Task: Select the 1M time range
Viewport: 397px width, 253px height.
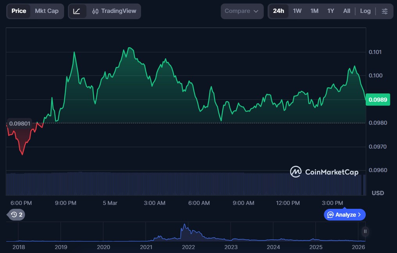Action: 314,11
